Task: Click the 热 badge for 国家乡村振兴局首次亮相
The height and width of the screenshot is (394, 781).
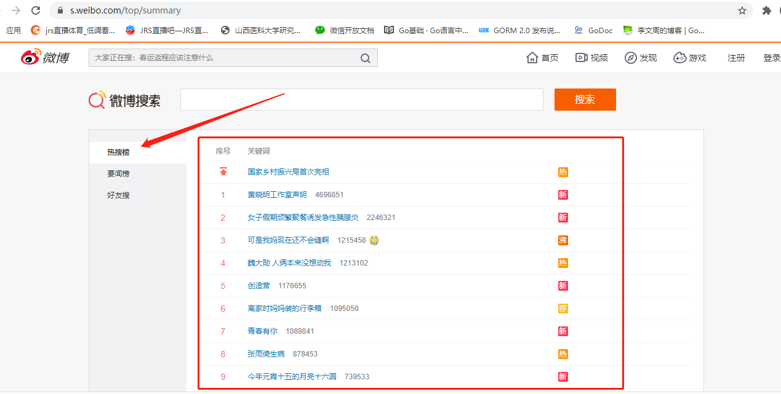Action: click(563, 172)
